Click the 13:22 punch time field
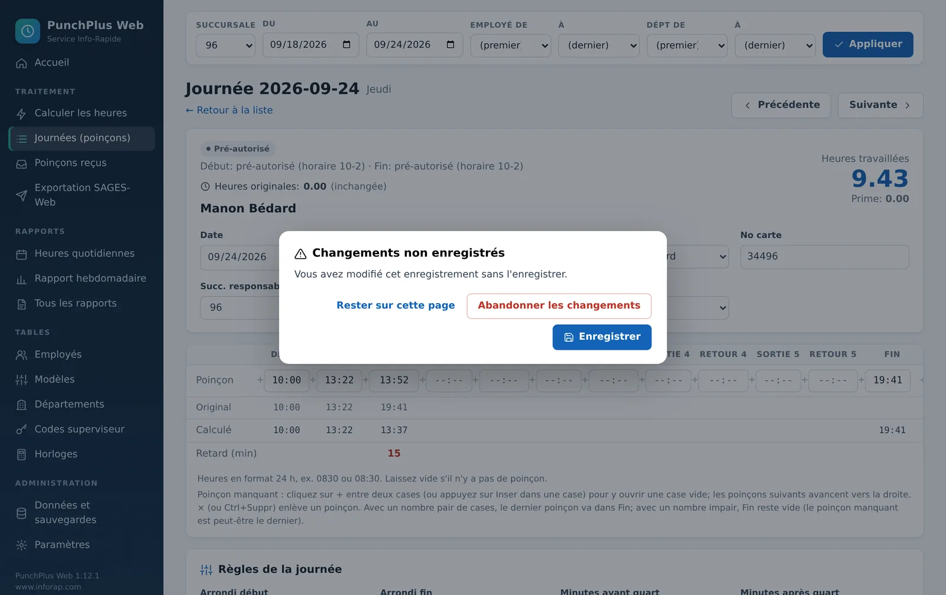Viewport: 946px width, 595px height. [339, 381]
